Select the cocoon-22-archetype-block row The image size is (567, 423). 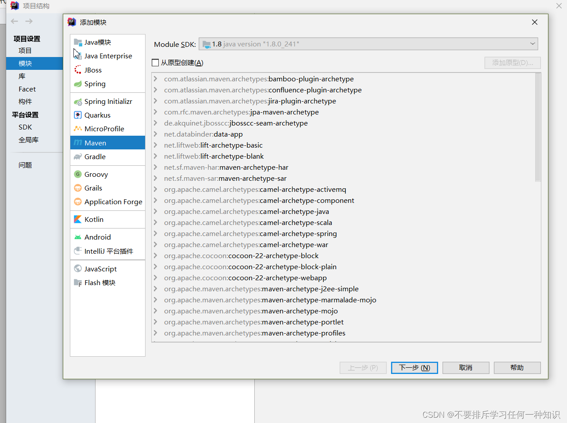343,255
